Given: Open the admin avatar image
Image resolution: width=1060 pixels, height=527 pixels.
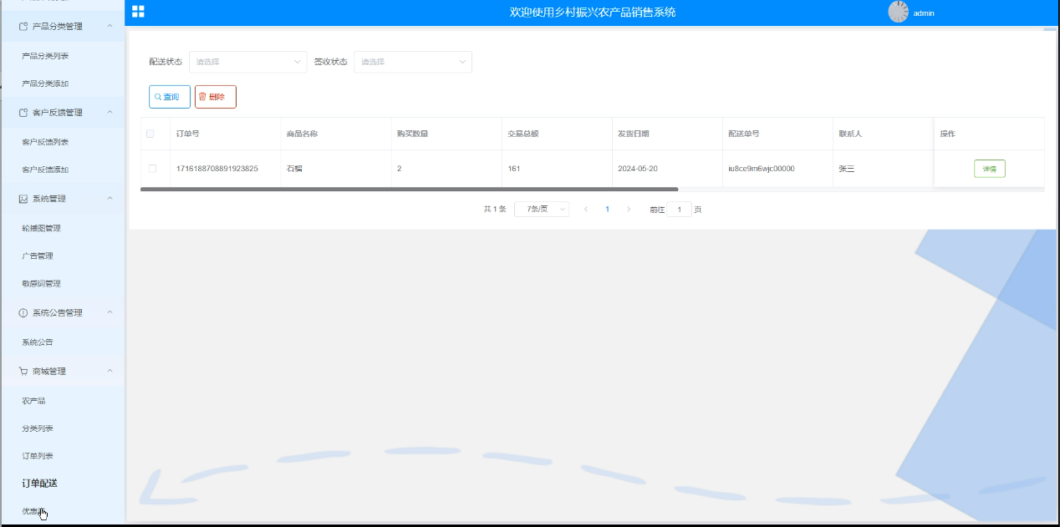Looking at the screenshot, I should click(x=898, y=12).
